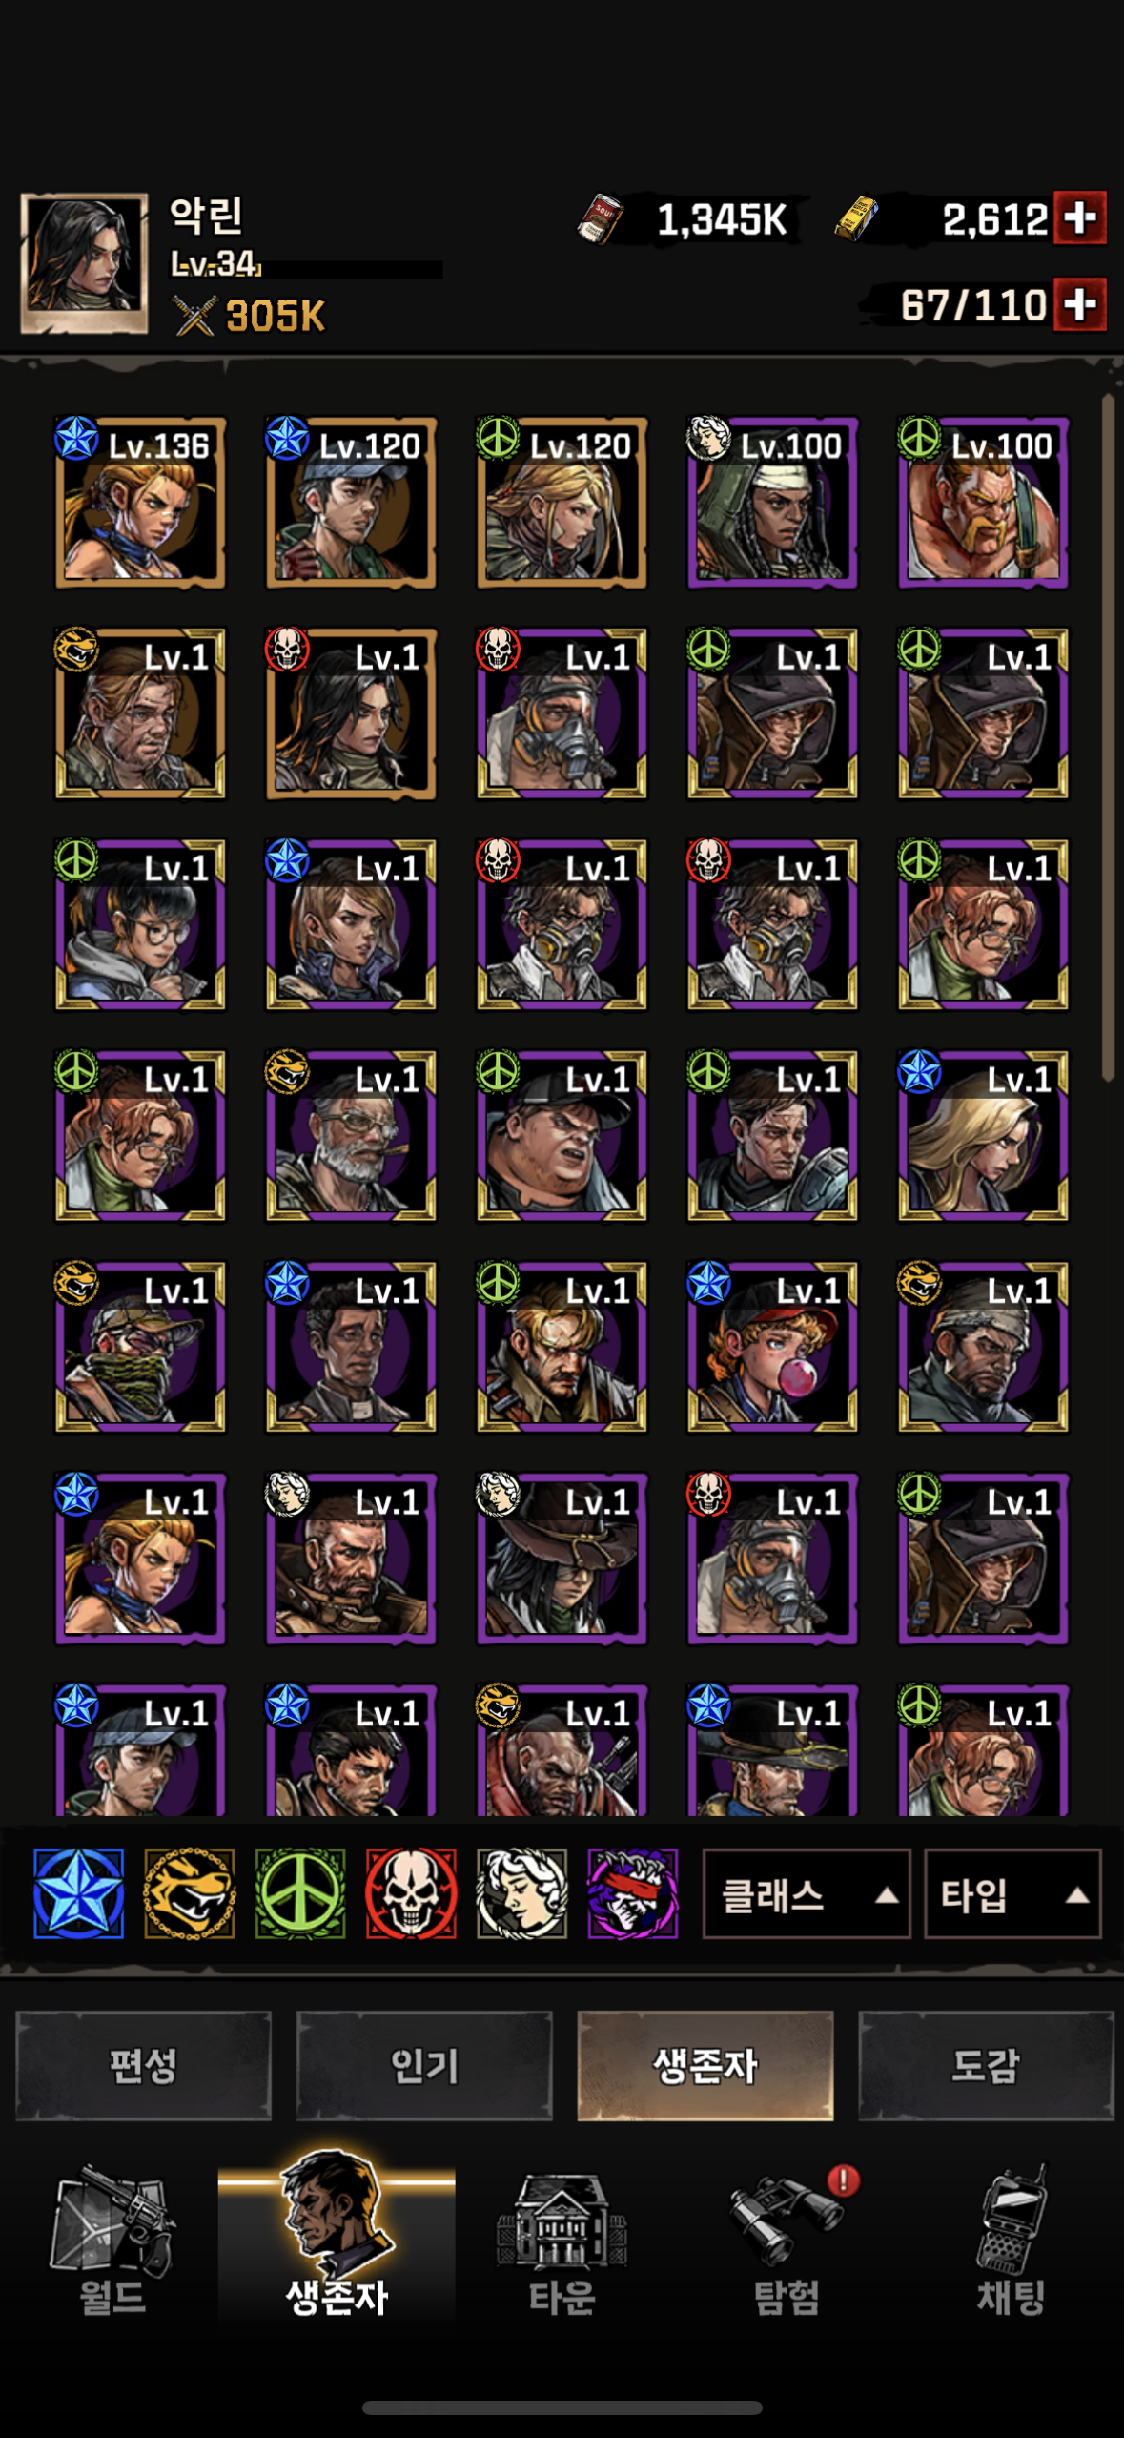
Task: Click the survivor list scrollbar
Action: pyautogui.click(x=1108, y=737)
